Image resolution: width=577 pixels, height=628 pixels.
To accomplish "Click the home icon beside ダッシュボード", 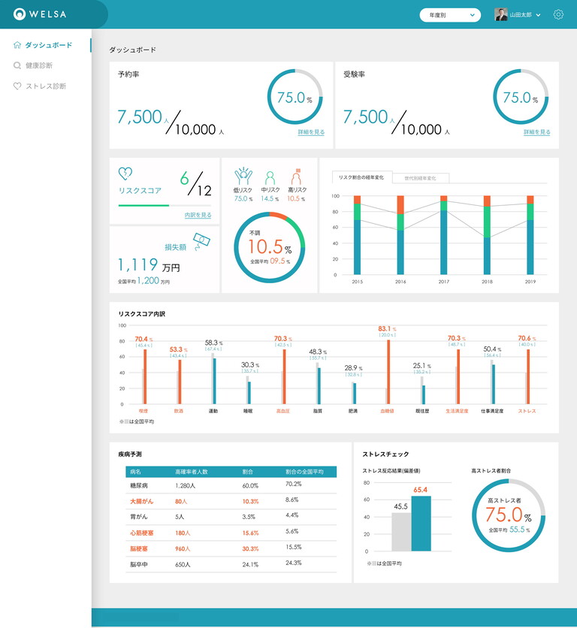I will [x=17, y=45].
